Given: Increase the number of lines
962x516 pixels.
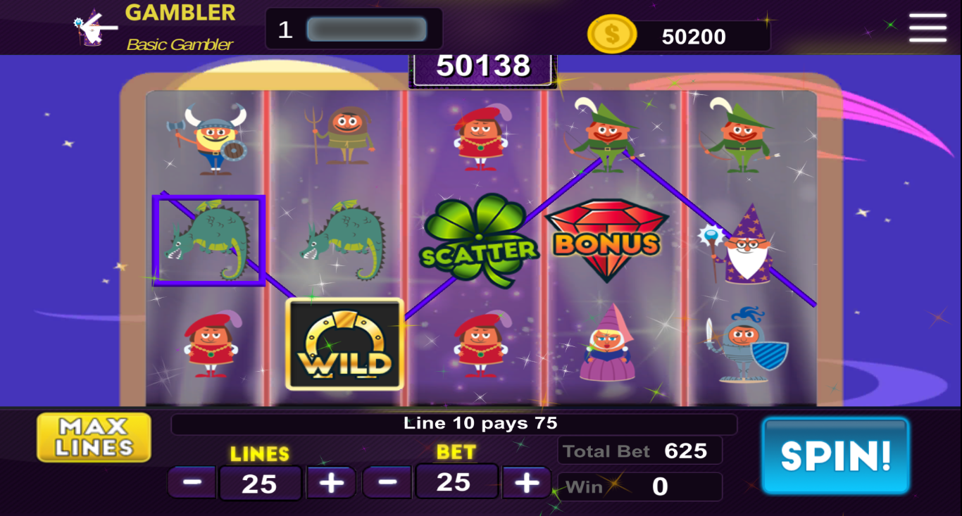Looking at the screenshot, I should coord(331,483).
